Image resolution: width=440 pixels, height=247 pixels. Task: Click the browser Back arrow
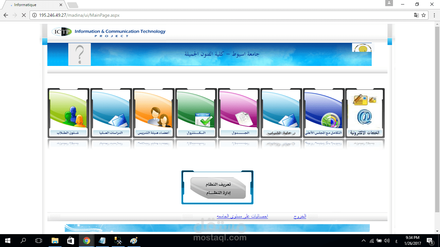pyautogui.click(x=6, y=15)
